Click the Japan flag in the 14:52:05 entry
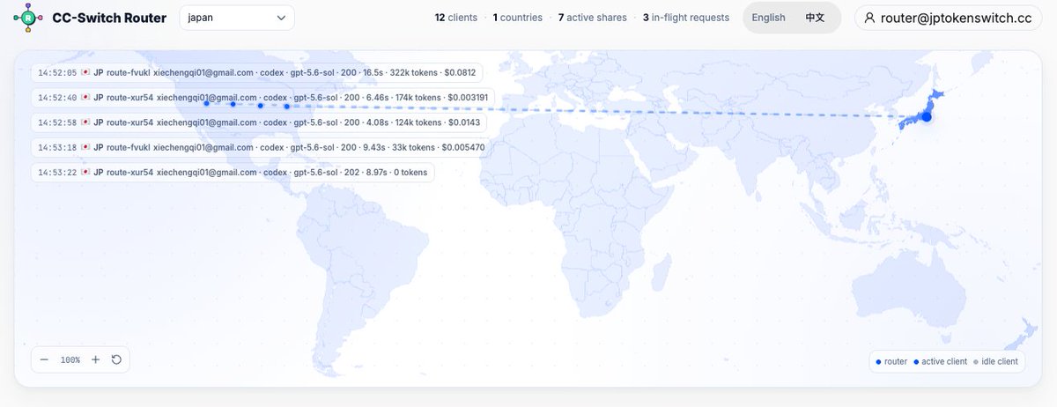This screenshot has height=407, width=1057. pos(85,72)
